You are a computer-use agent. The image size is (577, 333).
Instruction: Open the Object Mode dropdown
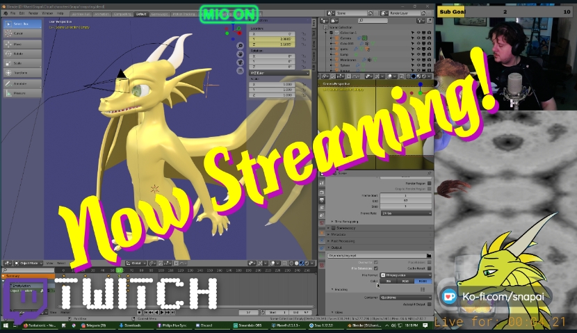click(29, 263)
